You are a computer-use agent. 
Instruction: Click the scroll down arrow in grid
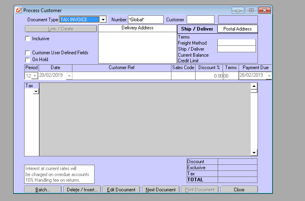[254, 153]
